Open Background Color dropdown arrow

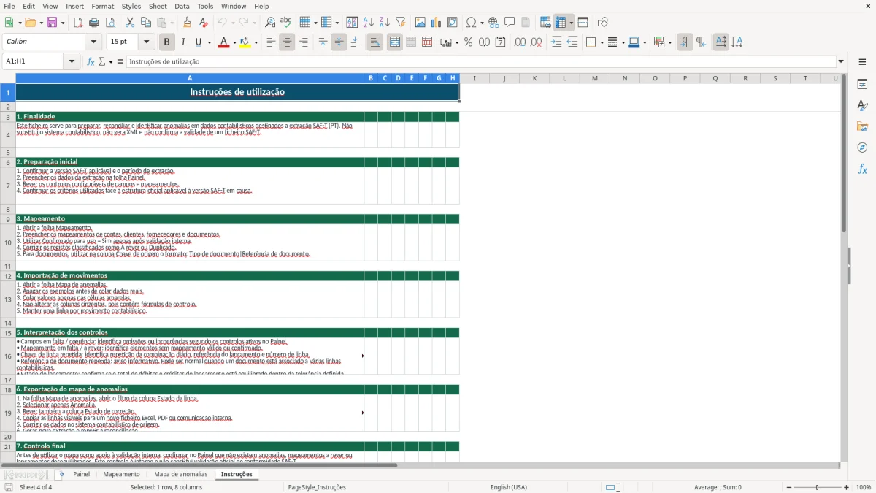click(x=255, y=42)
